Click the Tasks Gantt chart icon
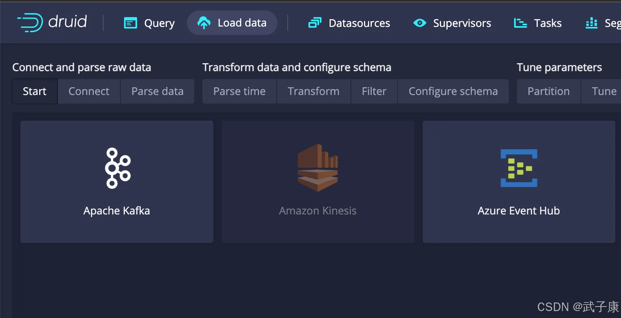This screenshot has width=621, height=318. tap(520, 23)
